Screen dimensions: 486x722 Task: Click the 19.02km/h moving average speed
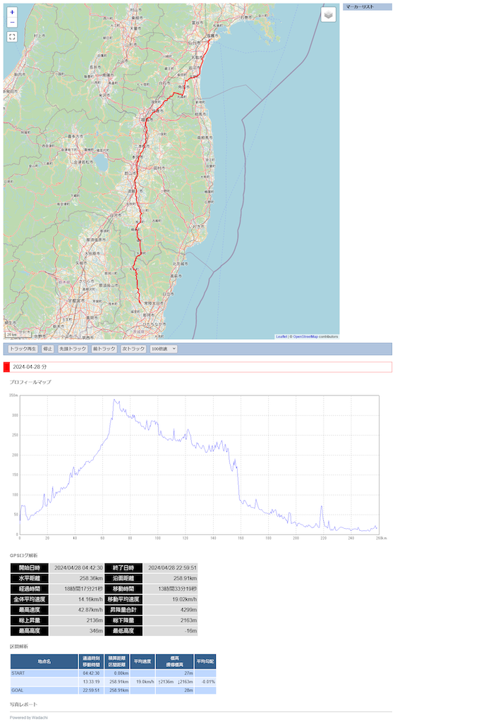tap(171, 599)
